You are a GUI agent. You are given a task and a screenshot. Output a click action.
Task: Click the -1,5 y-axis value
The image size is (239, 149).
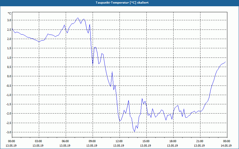click(9, 104)
